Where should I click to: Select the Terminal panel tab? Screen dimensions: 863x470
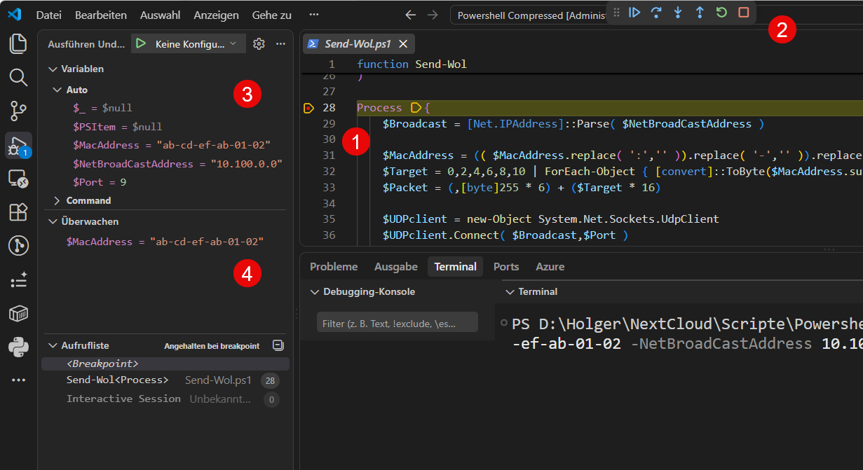pos(455,267)
